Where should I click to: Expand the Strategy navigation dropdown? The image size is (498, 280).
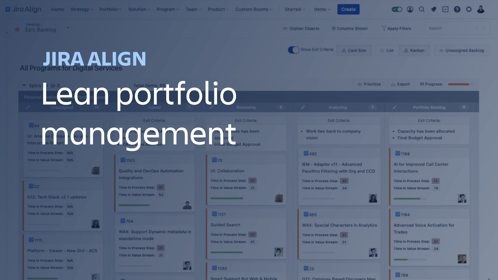81,9
